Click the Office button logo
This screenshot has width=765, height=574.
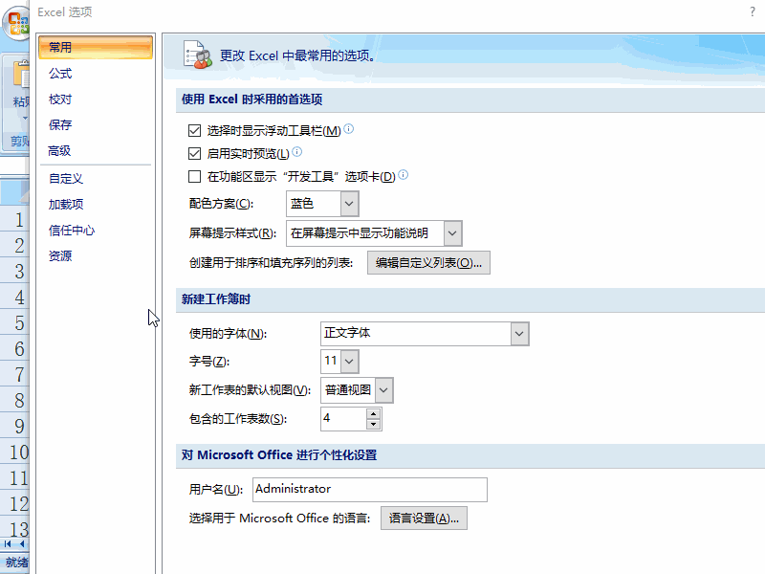tap(17, 23)
